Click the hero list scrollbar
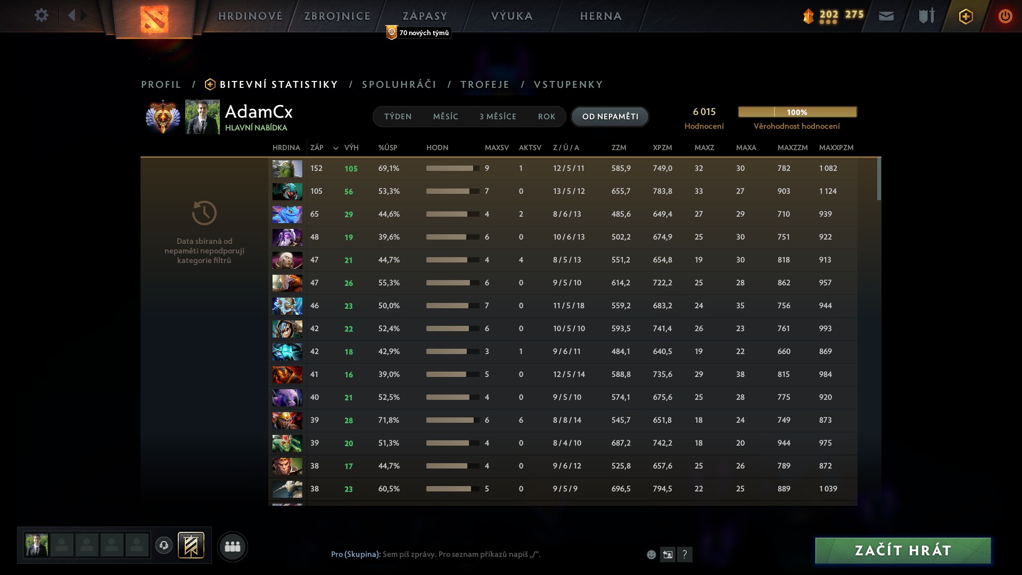The width and height of the screenshot is (1022, 575). click(x=879, y=179)
